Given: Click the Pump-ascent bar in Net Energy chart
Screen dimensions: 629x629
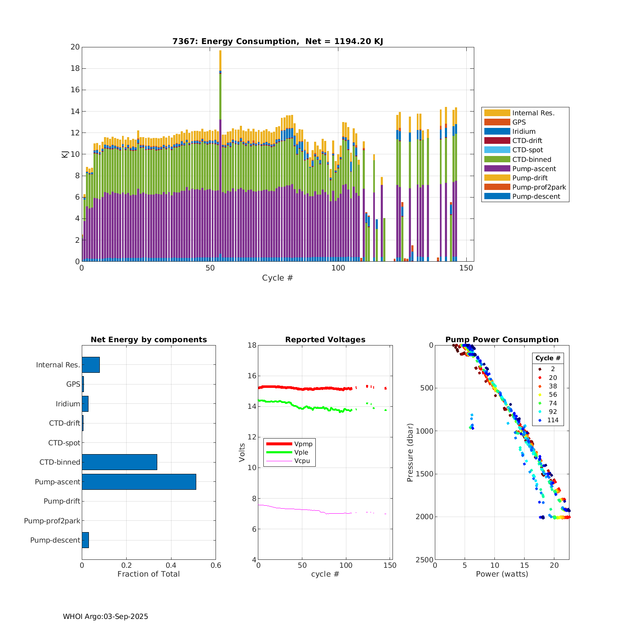Looking at the screenshot, I should (139, 482).
